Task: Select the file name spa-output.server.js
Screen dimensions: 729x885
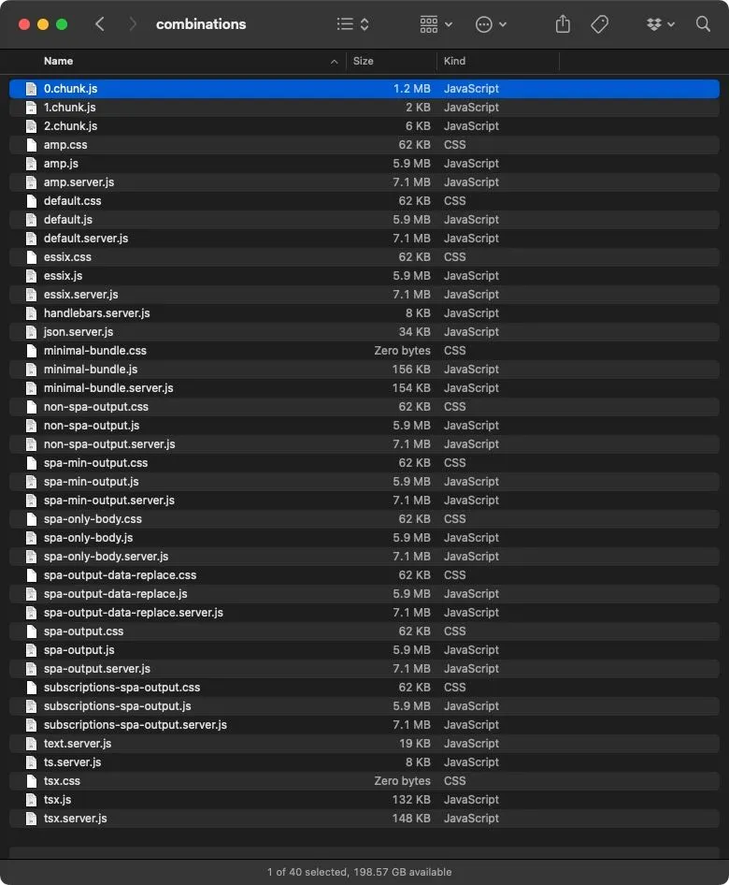Action: tap(97, 668)
